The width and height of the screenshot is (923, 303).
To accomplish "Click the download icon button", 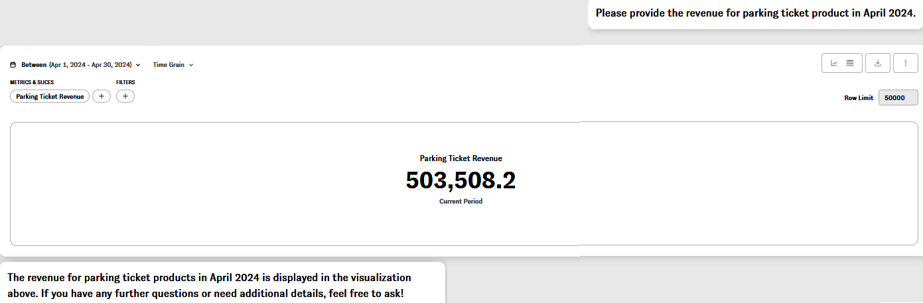I will [878, 63].
